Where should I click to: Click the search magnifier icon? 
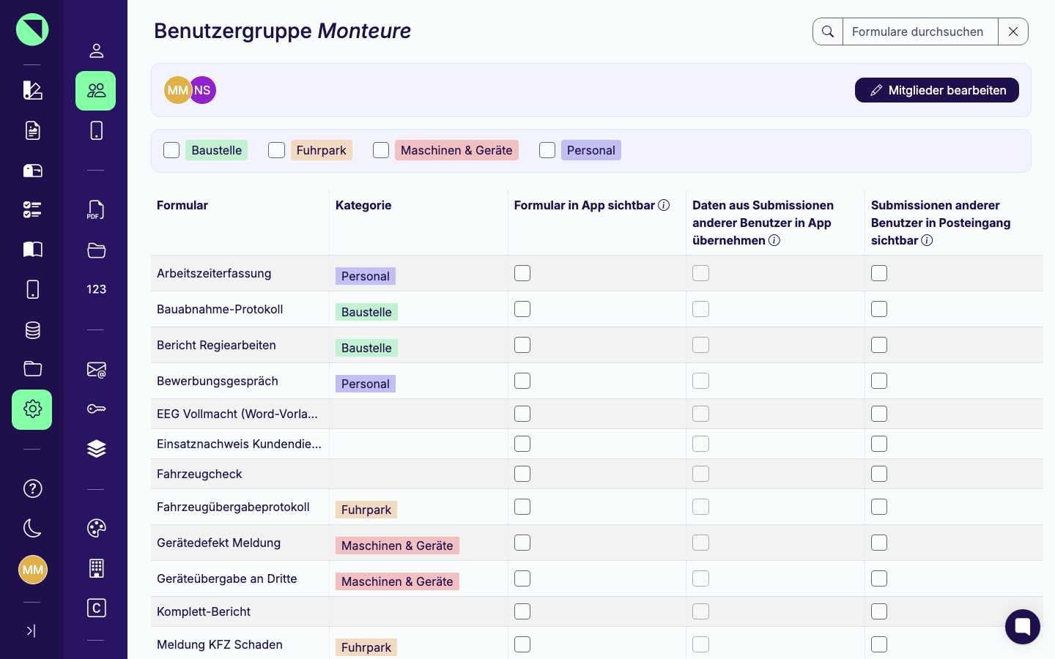(828, 31)
